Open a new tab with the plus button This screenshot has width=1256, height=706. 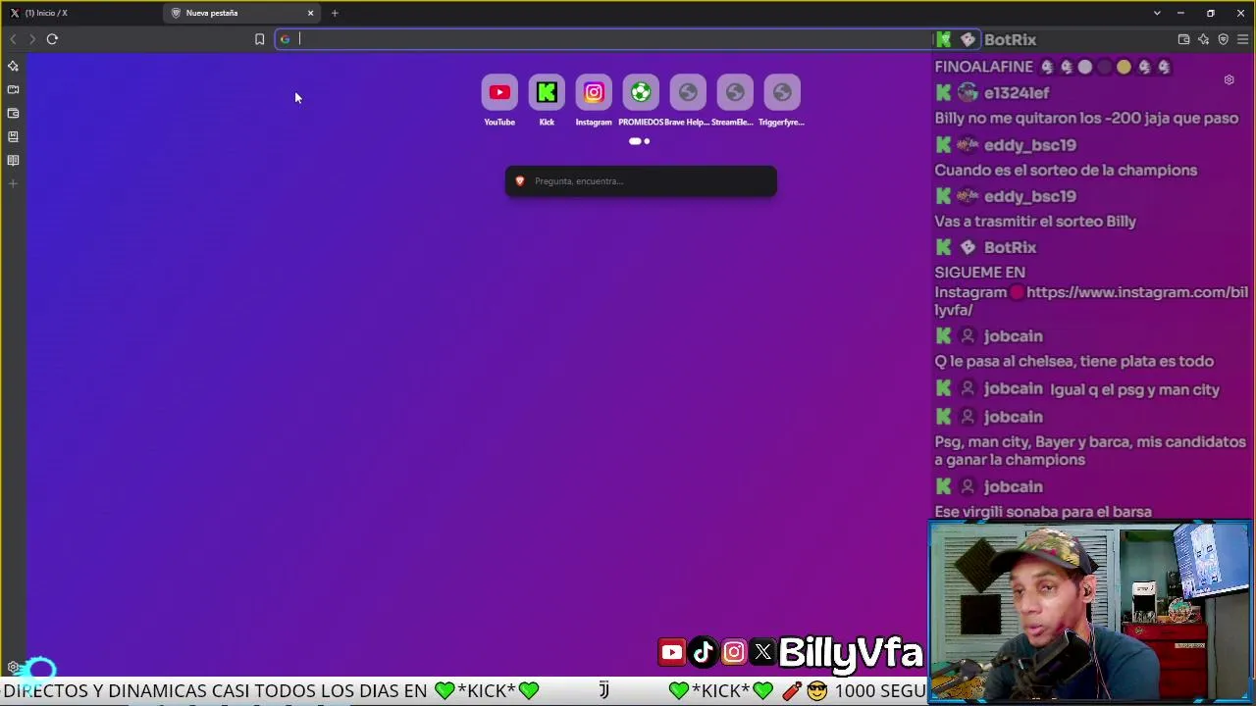click(335, 13)
